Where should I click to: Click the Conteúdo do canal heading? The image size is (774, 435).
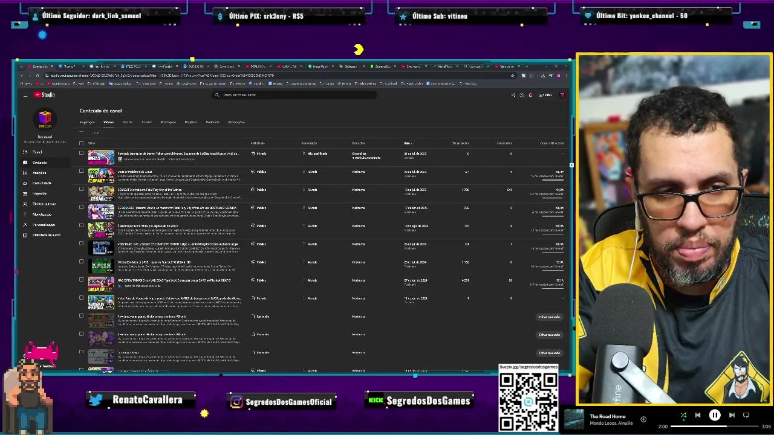(x=100, y=111)
